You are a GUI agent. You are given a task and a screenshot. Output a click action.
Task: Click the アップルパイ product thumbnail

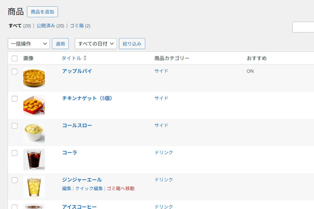click(34, 78)
